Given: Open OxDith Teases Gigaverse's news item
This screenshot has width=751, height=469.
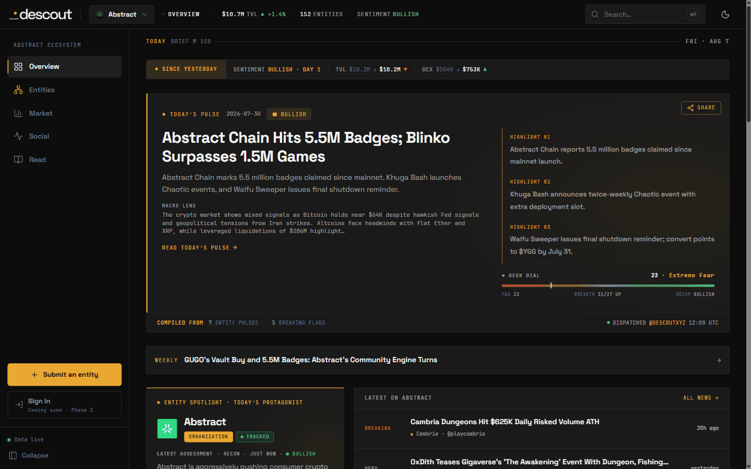Looking at the screenshot, I should pos(539,462).
